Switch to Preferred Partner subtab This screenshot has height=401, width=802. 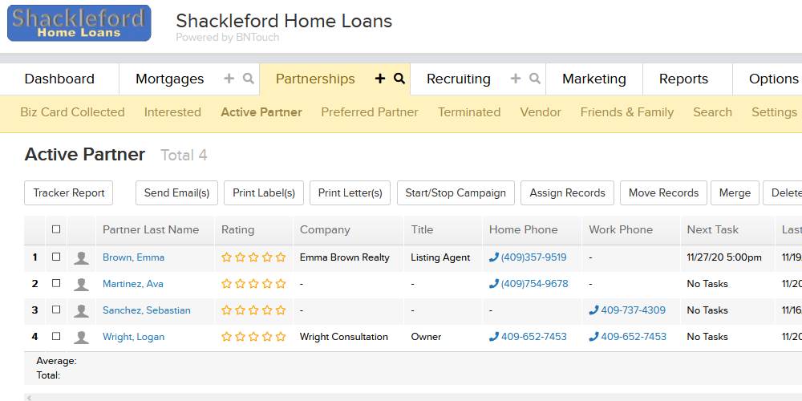pyautogui.click(x=369, y=112)
